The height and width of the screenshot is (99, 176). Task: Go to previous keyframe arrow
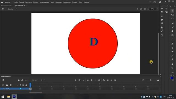coord(75,80)
